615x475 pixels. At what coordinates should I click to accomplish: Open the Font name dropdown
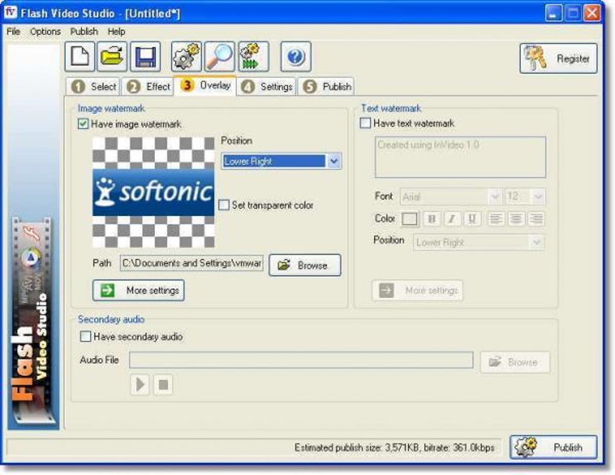pyautogui.click(x=450, y=196)
